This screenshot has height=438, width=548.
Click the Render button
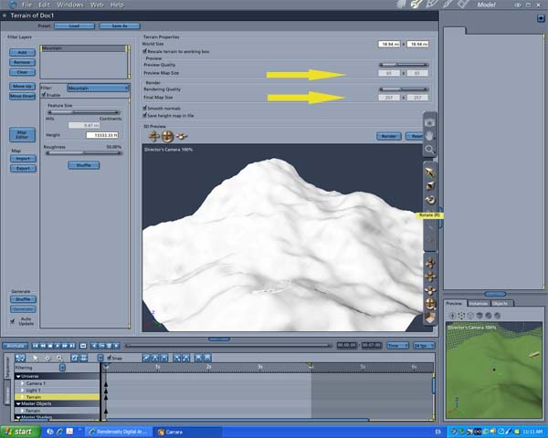390,136
